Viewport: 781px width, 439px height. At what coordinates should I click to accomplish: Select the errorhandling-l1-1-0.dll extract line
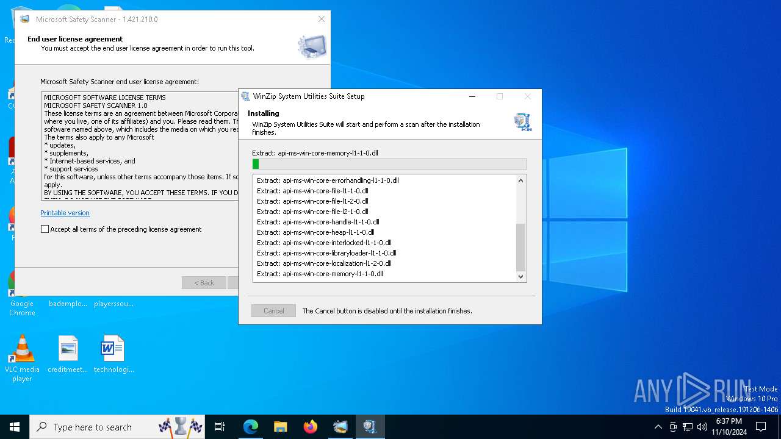pyautogui.click(x=328, y=180)
